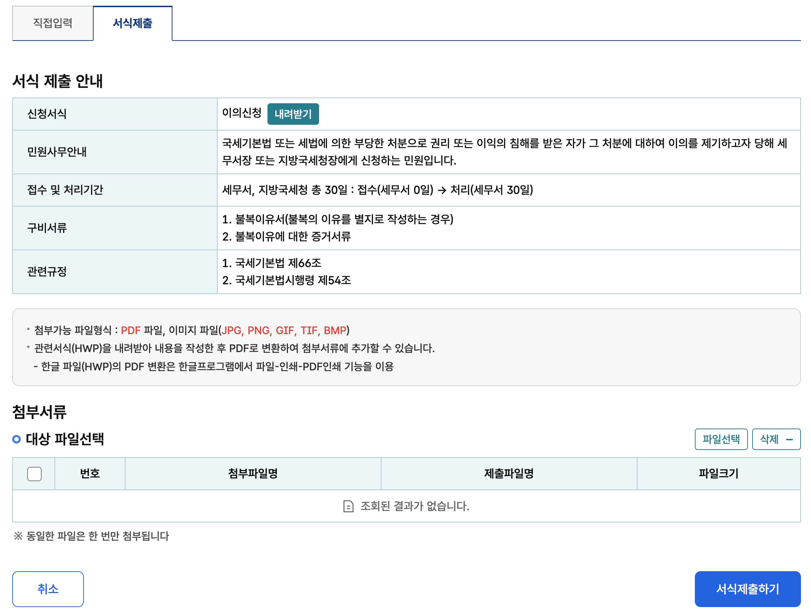This screenshot has width=811, height=616.
Task: Click the 제출파일명 column header
Action: [508, 473]
